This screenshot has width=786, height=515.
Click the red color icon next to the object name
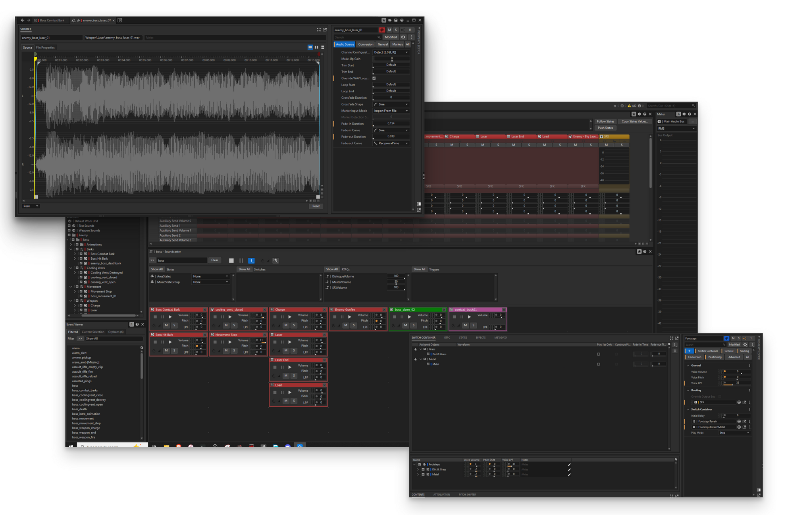pyautogui.click(x=382, y=30)
